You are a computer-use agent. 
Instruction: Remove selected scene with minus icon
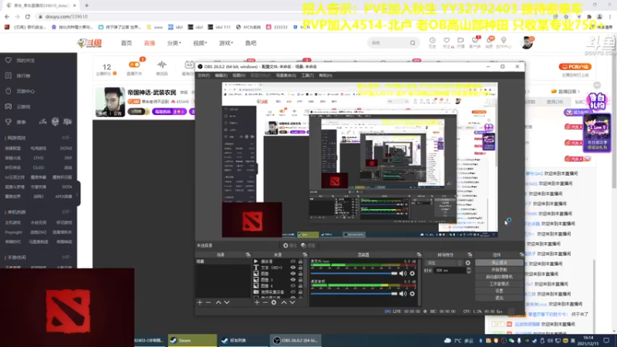(x=208, y=302)
